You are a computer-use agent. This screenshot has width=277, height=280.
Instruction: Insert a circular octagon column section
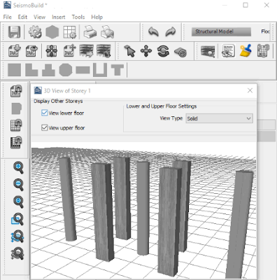66,70
